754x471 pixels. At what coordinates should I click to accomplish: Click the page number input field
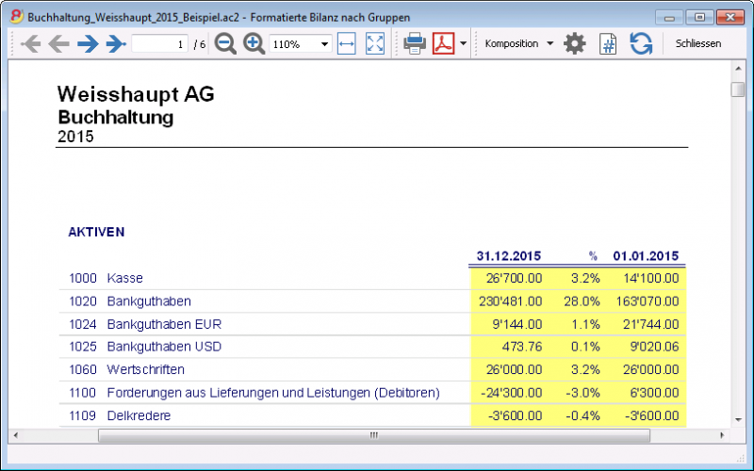[159, 43]
